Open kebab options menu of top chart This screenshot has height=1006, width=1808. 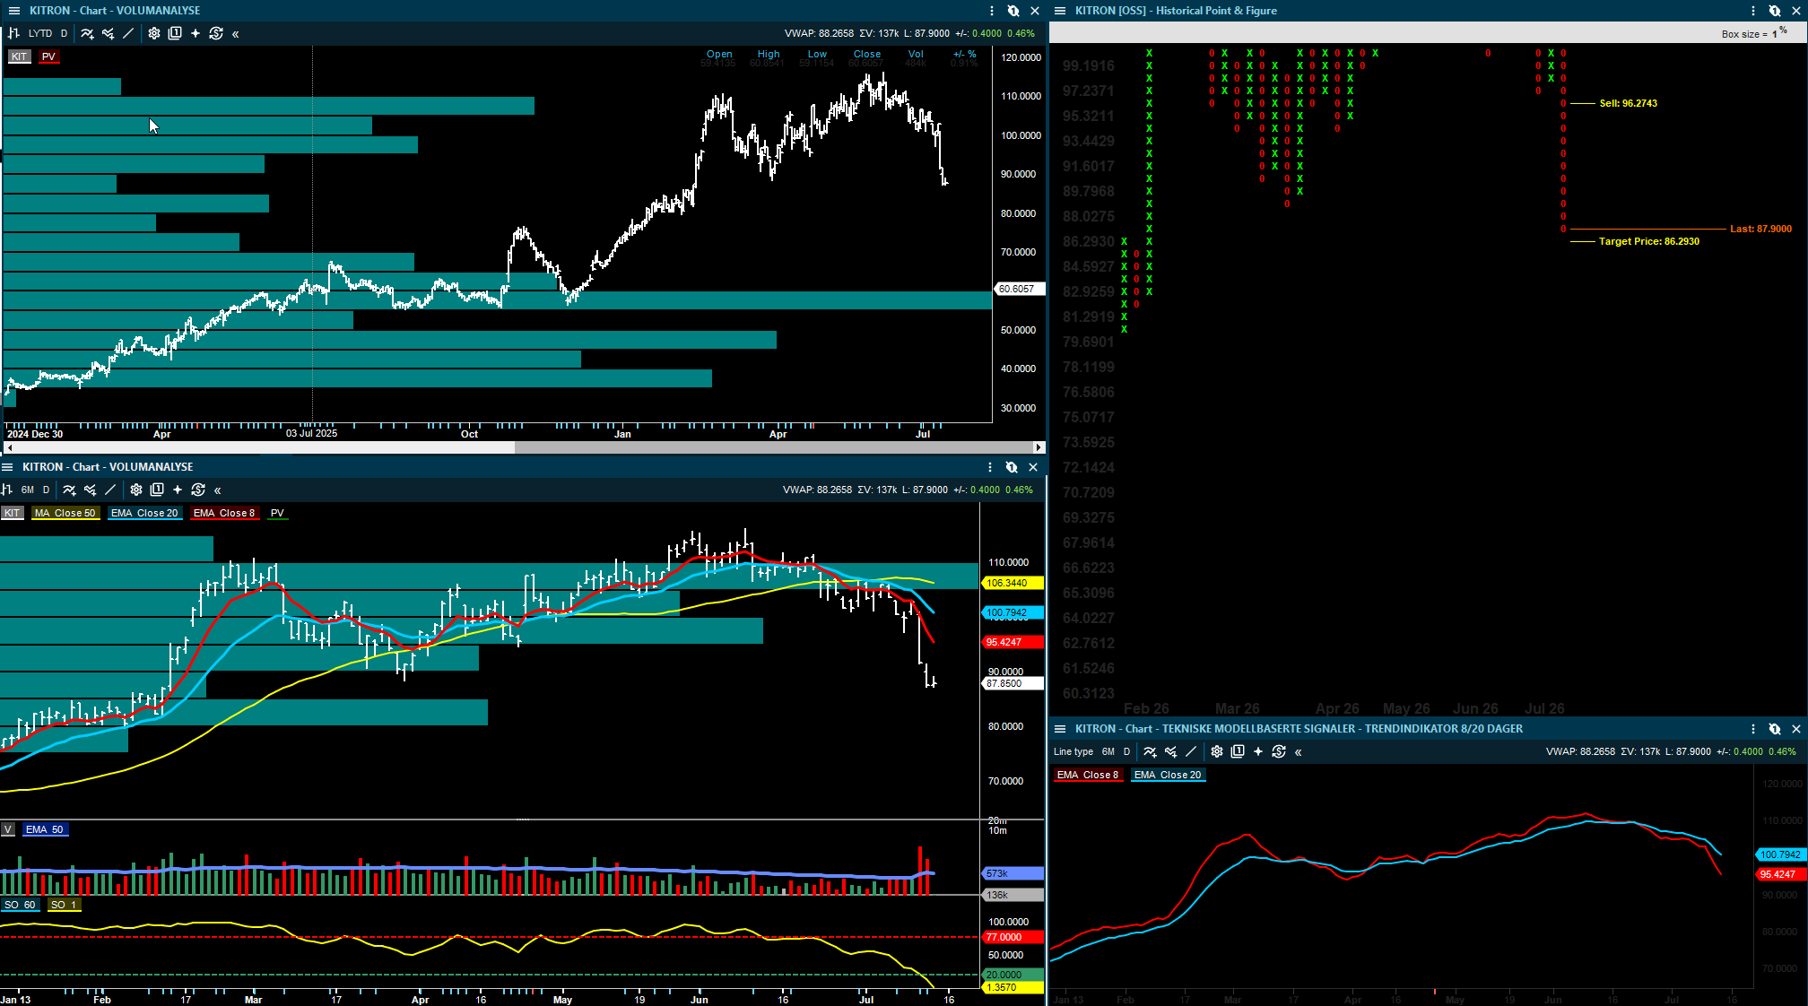point(992,11)
